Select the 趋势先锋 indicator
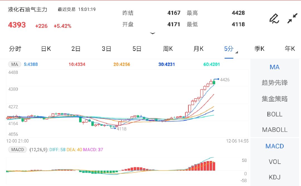301x186 pixels. click(x=275, y=83)
